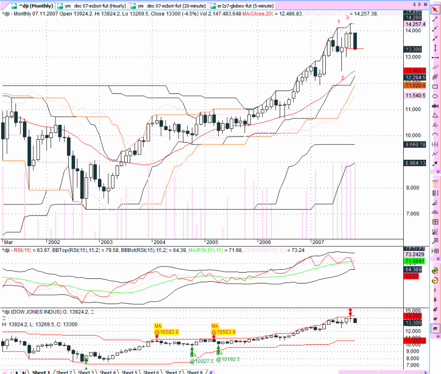
Task: Click the zoom in magnifier
Action: [x=435, y=271]
